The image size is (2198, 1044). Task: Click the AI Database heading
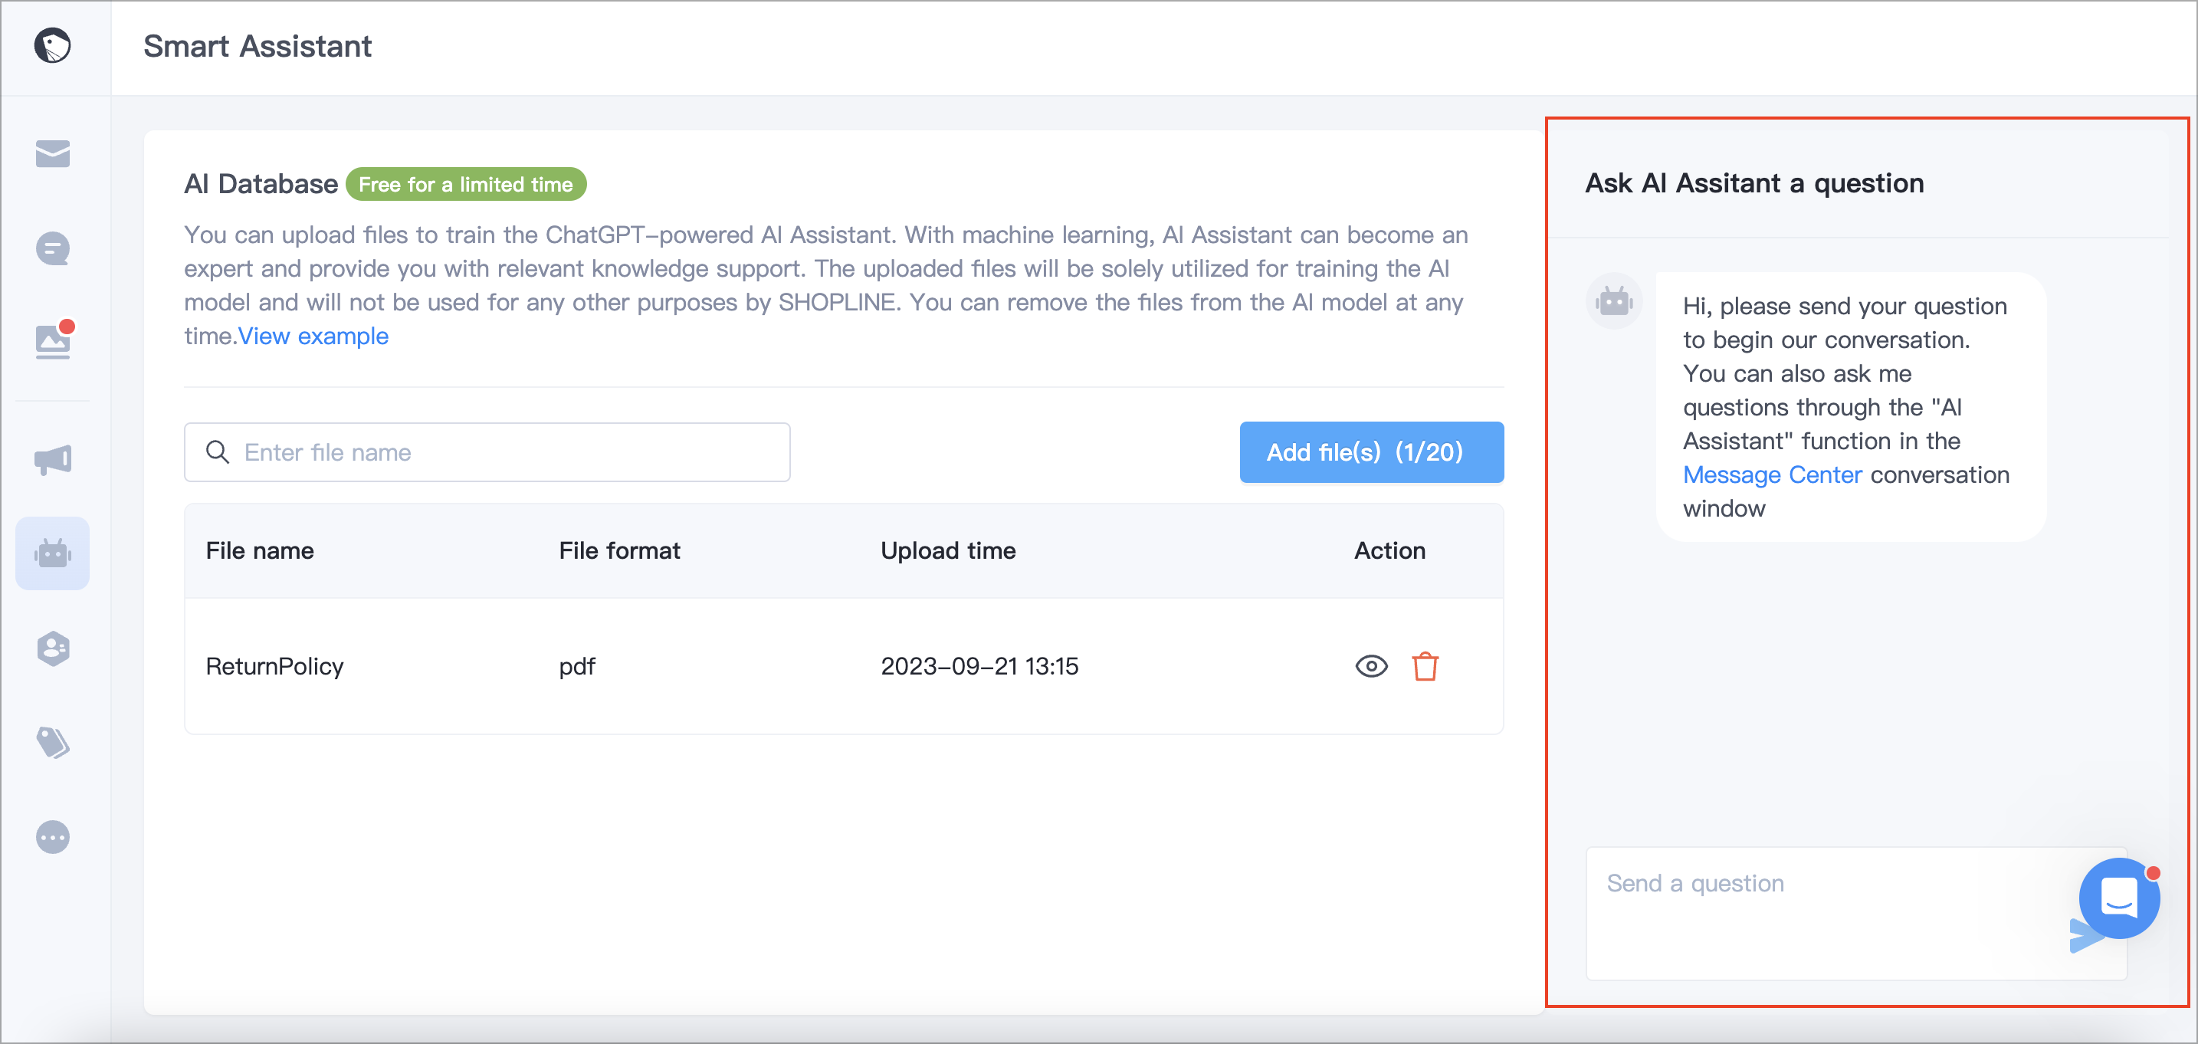[x=261, y=185]
